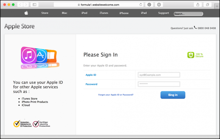
Task: Click 'Enter your Apple ID and password' text
Action: click(x=105, y=66)
